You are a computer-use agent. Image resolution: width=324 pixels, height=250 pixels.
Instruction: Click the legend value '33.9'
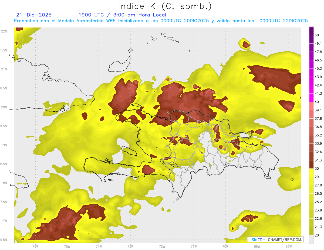click(318, 143)
